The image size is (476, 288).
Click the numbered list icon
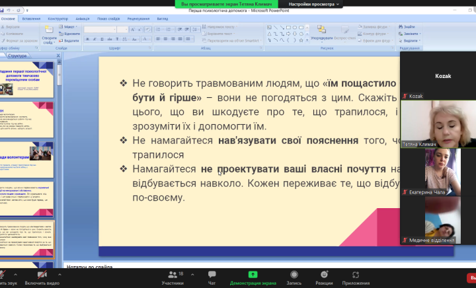coord(169,30)
